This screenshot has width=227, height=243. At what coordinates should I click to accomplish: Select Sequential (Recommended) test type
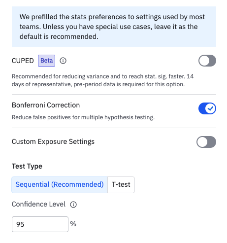[60, 185]
